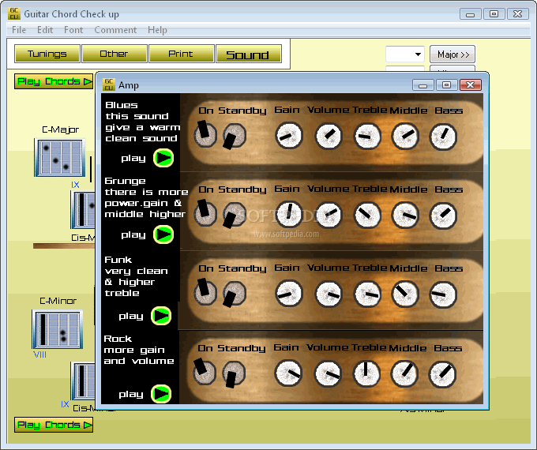
Task: Toggle the Funk On switch
Action: [x=205, y=292]
